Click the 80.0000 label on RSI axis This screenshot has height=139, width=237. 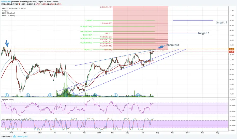click(232, 100)
